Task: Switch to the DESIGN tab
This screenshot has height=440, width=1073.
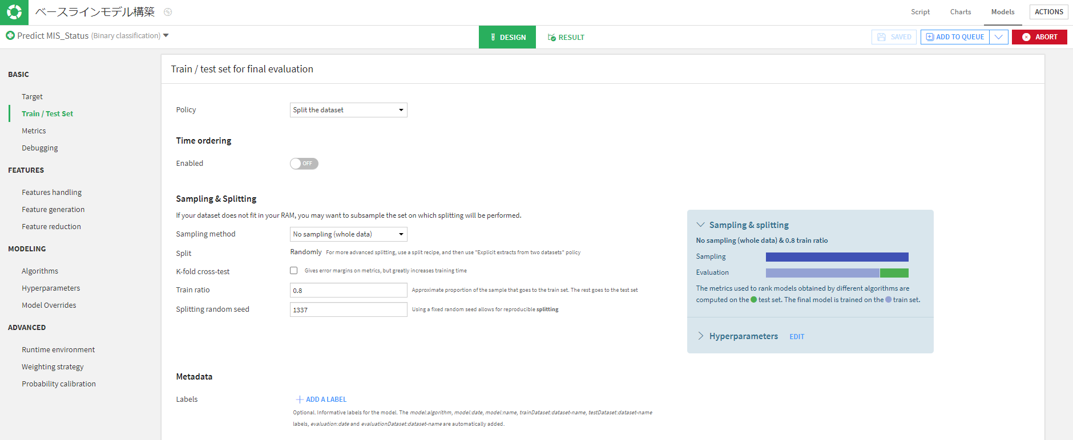Action: point(507,37)
